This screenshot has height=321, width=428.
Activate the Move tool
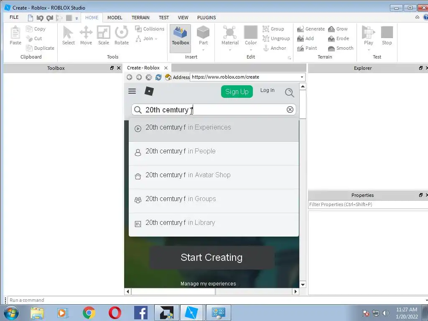coord(86,35)
